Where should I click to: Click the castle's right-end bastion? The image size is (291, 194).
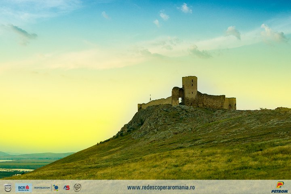(x=230, y=103)
